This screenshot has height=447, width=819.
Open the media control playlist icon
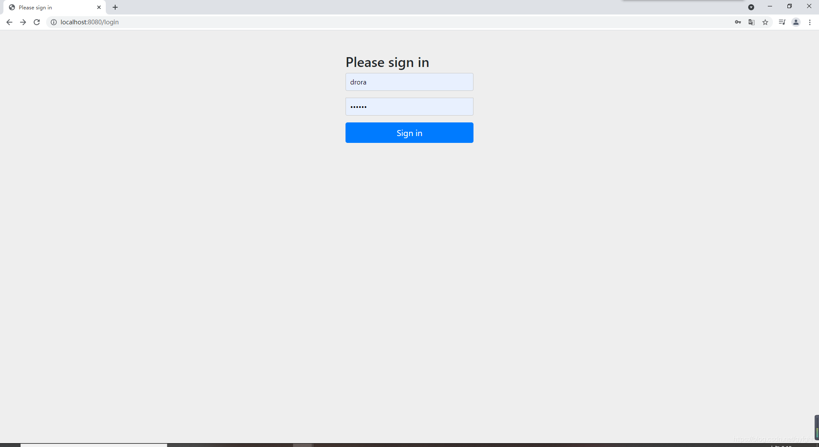(782, 22)
